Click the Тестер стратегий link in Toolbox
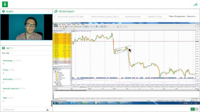This screenshot has height=112, width=200. coord(195,99)
